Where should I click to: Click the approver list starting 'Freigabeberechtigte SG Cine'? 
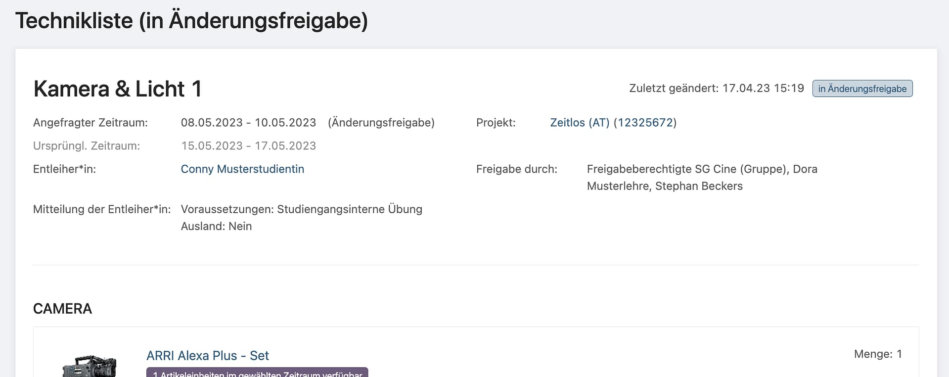[x=702, y=178]
